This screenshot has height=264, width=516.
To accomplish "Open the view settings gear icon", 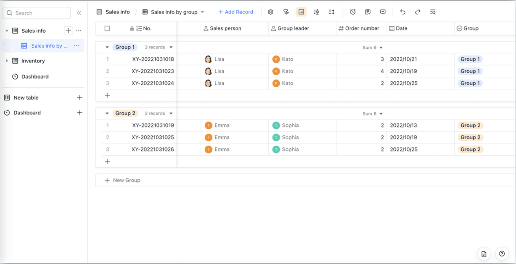I will [x=271, y=12].
